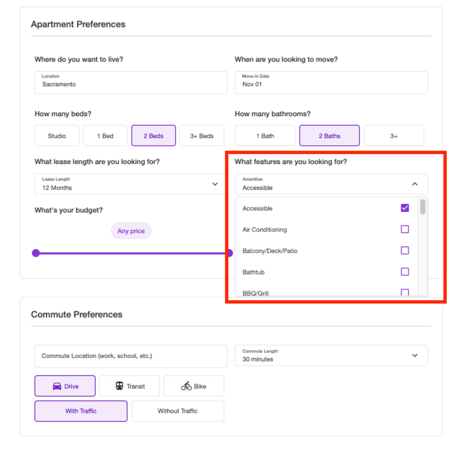Image resolution: width=462 pixels, height=449 pixels.
Task: Click the Location input field
Action: (x=131, y=83)
